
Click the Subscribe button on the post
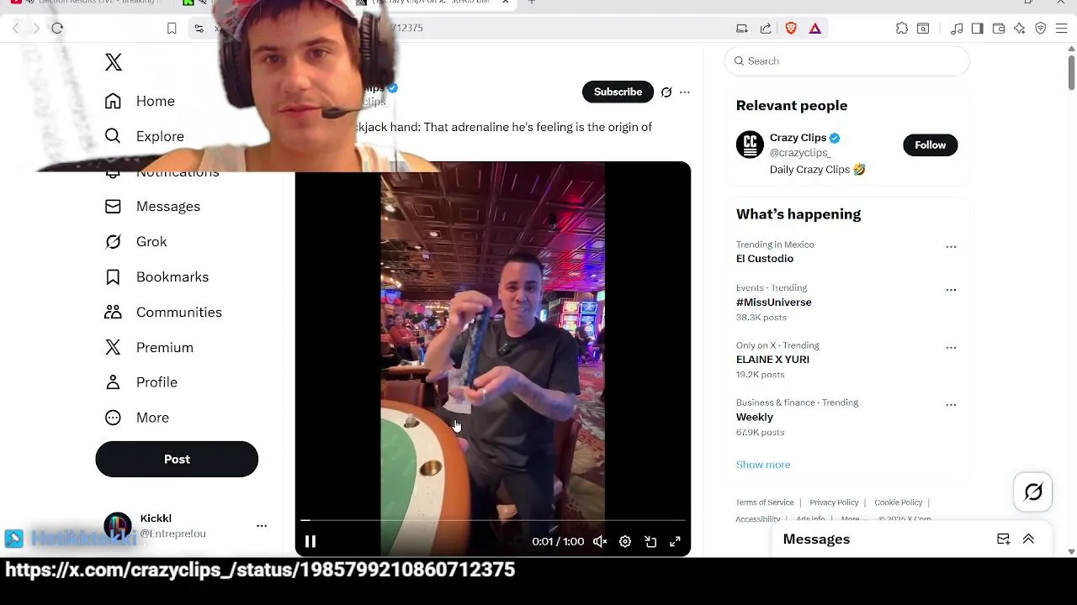(618, 92)
